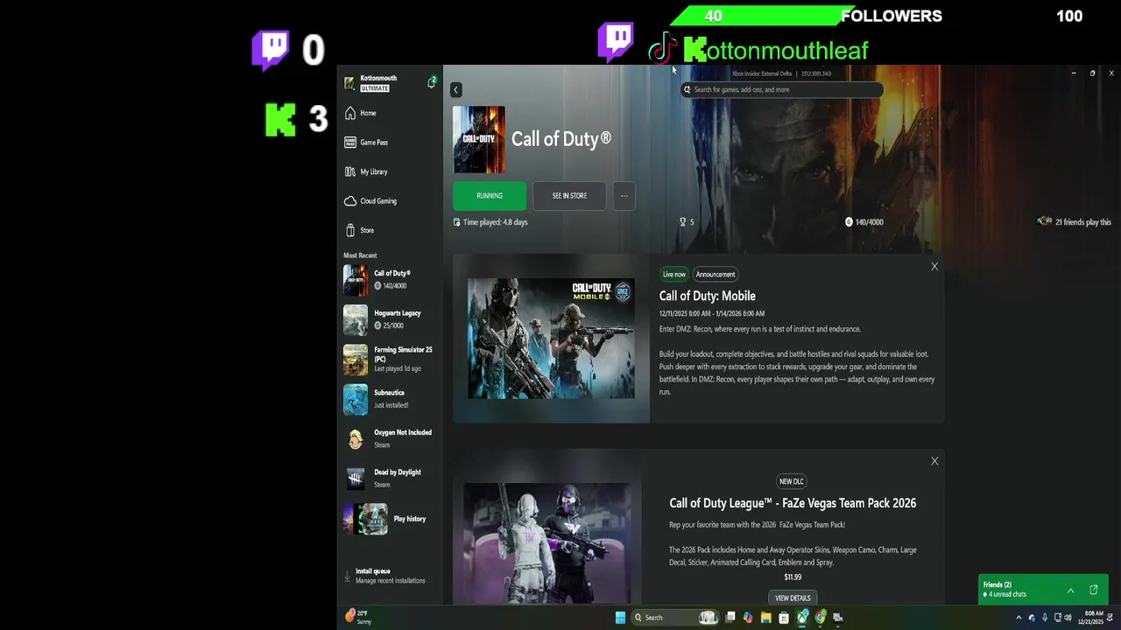Open Play history in the sidebar
The width and height of the screenshot is (1121, 630).
pyautogui.click(x=390, y=519)
